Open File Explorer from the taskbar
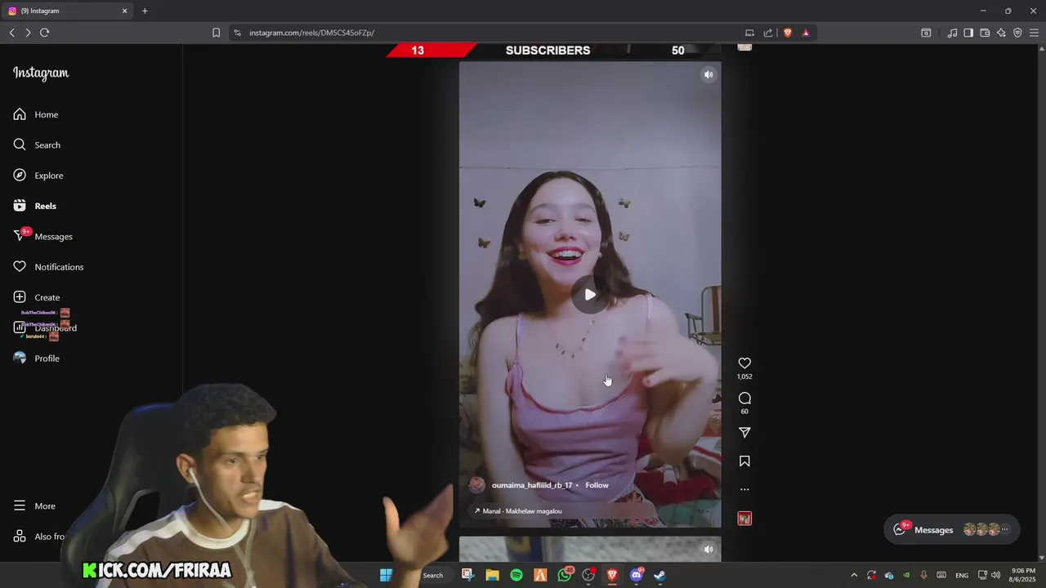1046x588 pixels. pyautogui.click(x=492, y=575)
